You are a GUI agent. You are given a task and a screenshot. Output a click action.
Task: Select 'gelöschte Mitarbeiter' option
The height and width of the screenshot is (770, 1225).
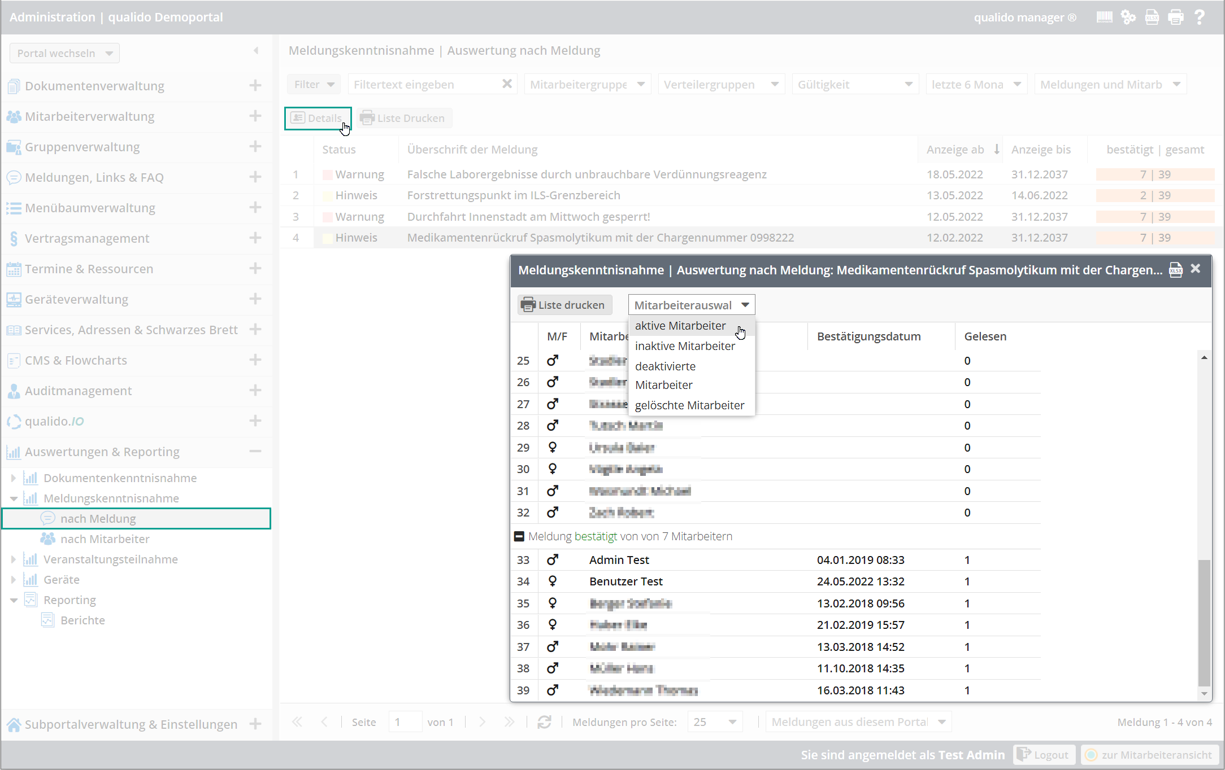[x=691, y=405]
